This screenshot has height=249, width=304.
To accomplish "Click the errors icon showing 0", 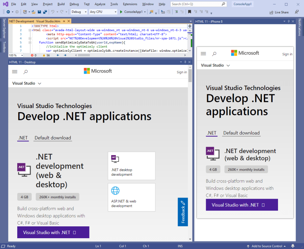I will coord(32,55).
